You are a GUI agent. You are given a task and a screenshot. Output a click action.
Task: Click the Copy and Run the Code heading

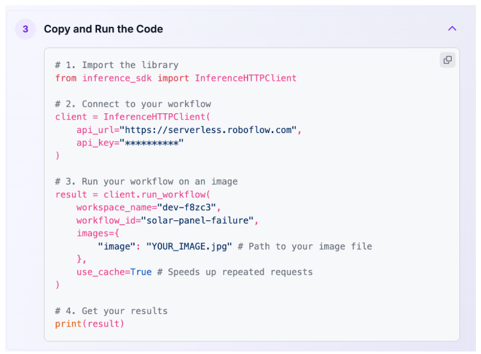click(103, 29)
